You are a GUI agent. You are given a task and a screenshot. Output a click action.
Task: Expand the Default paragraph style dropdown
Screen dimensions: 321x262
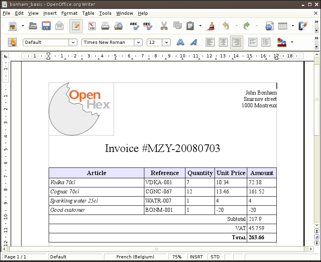click(73, 42)
